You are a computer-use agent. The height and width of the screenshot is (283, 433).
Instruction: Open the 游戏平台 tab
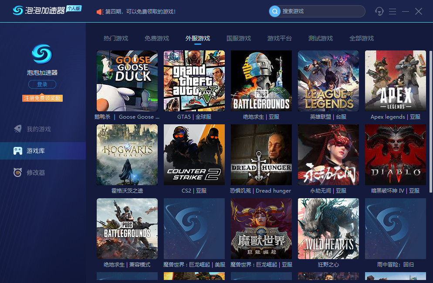tap(280, 38)
